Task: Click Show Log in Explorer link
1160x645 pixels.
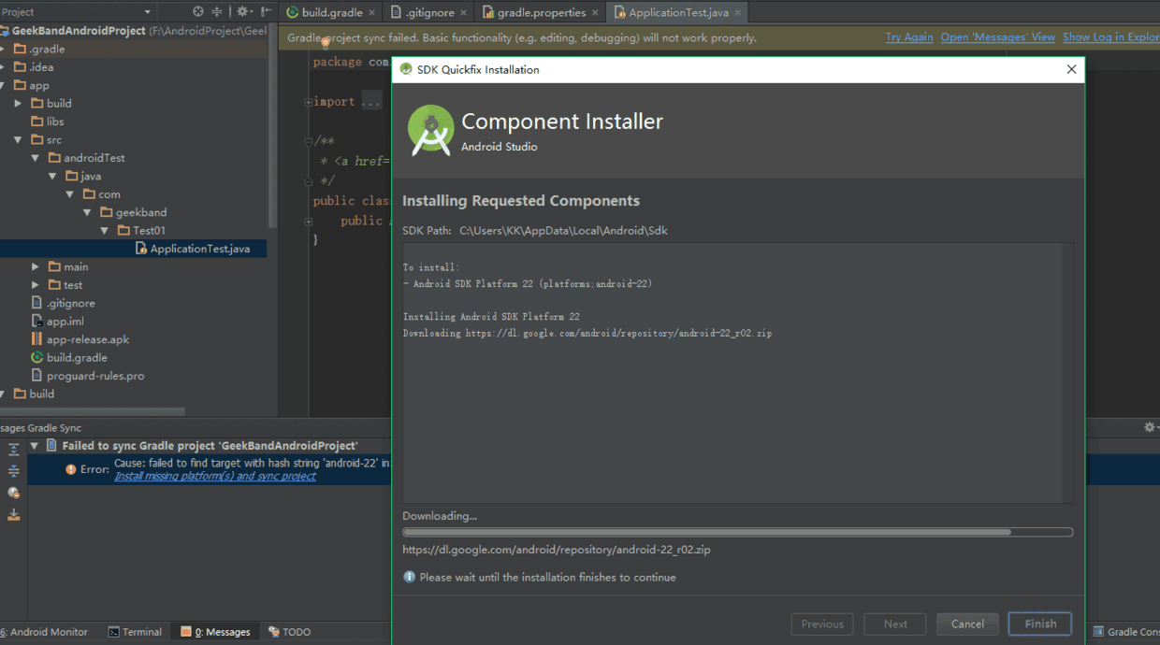Action: pyautogui.click(x=1111, y=37)
